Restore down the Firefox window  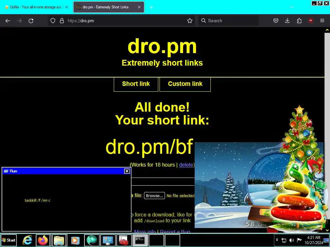pos(320,3)
